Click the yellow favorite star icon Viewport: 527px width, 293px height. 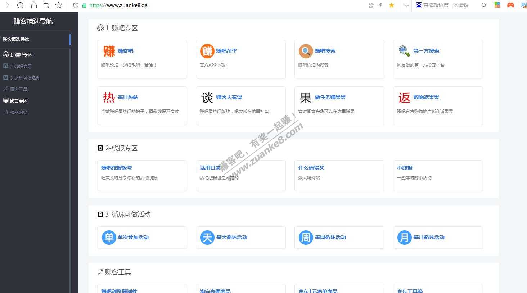point(392,5)
